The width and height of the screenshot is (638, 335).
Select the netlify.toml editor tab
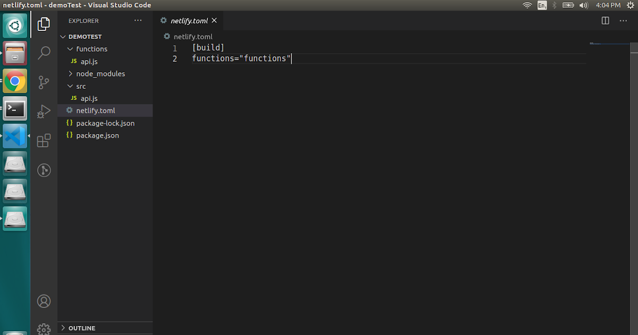pyautogui.click(x=189, y=20)
